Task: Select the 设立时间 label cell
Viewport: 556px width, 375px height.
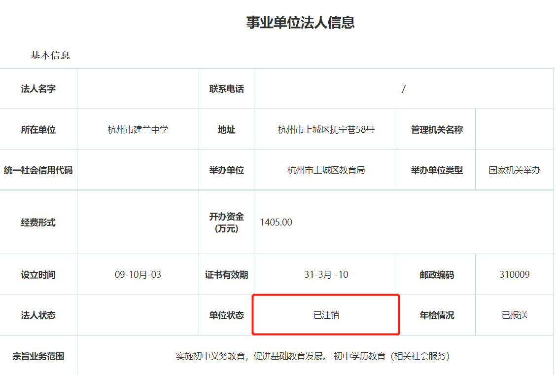Action: pos(38,274)
